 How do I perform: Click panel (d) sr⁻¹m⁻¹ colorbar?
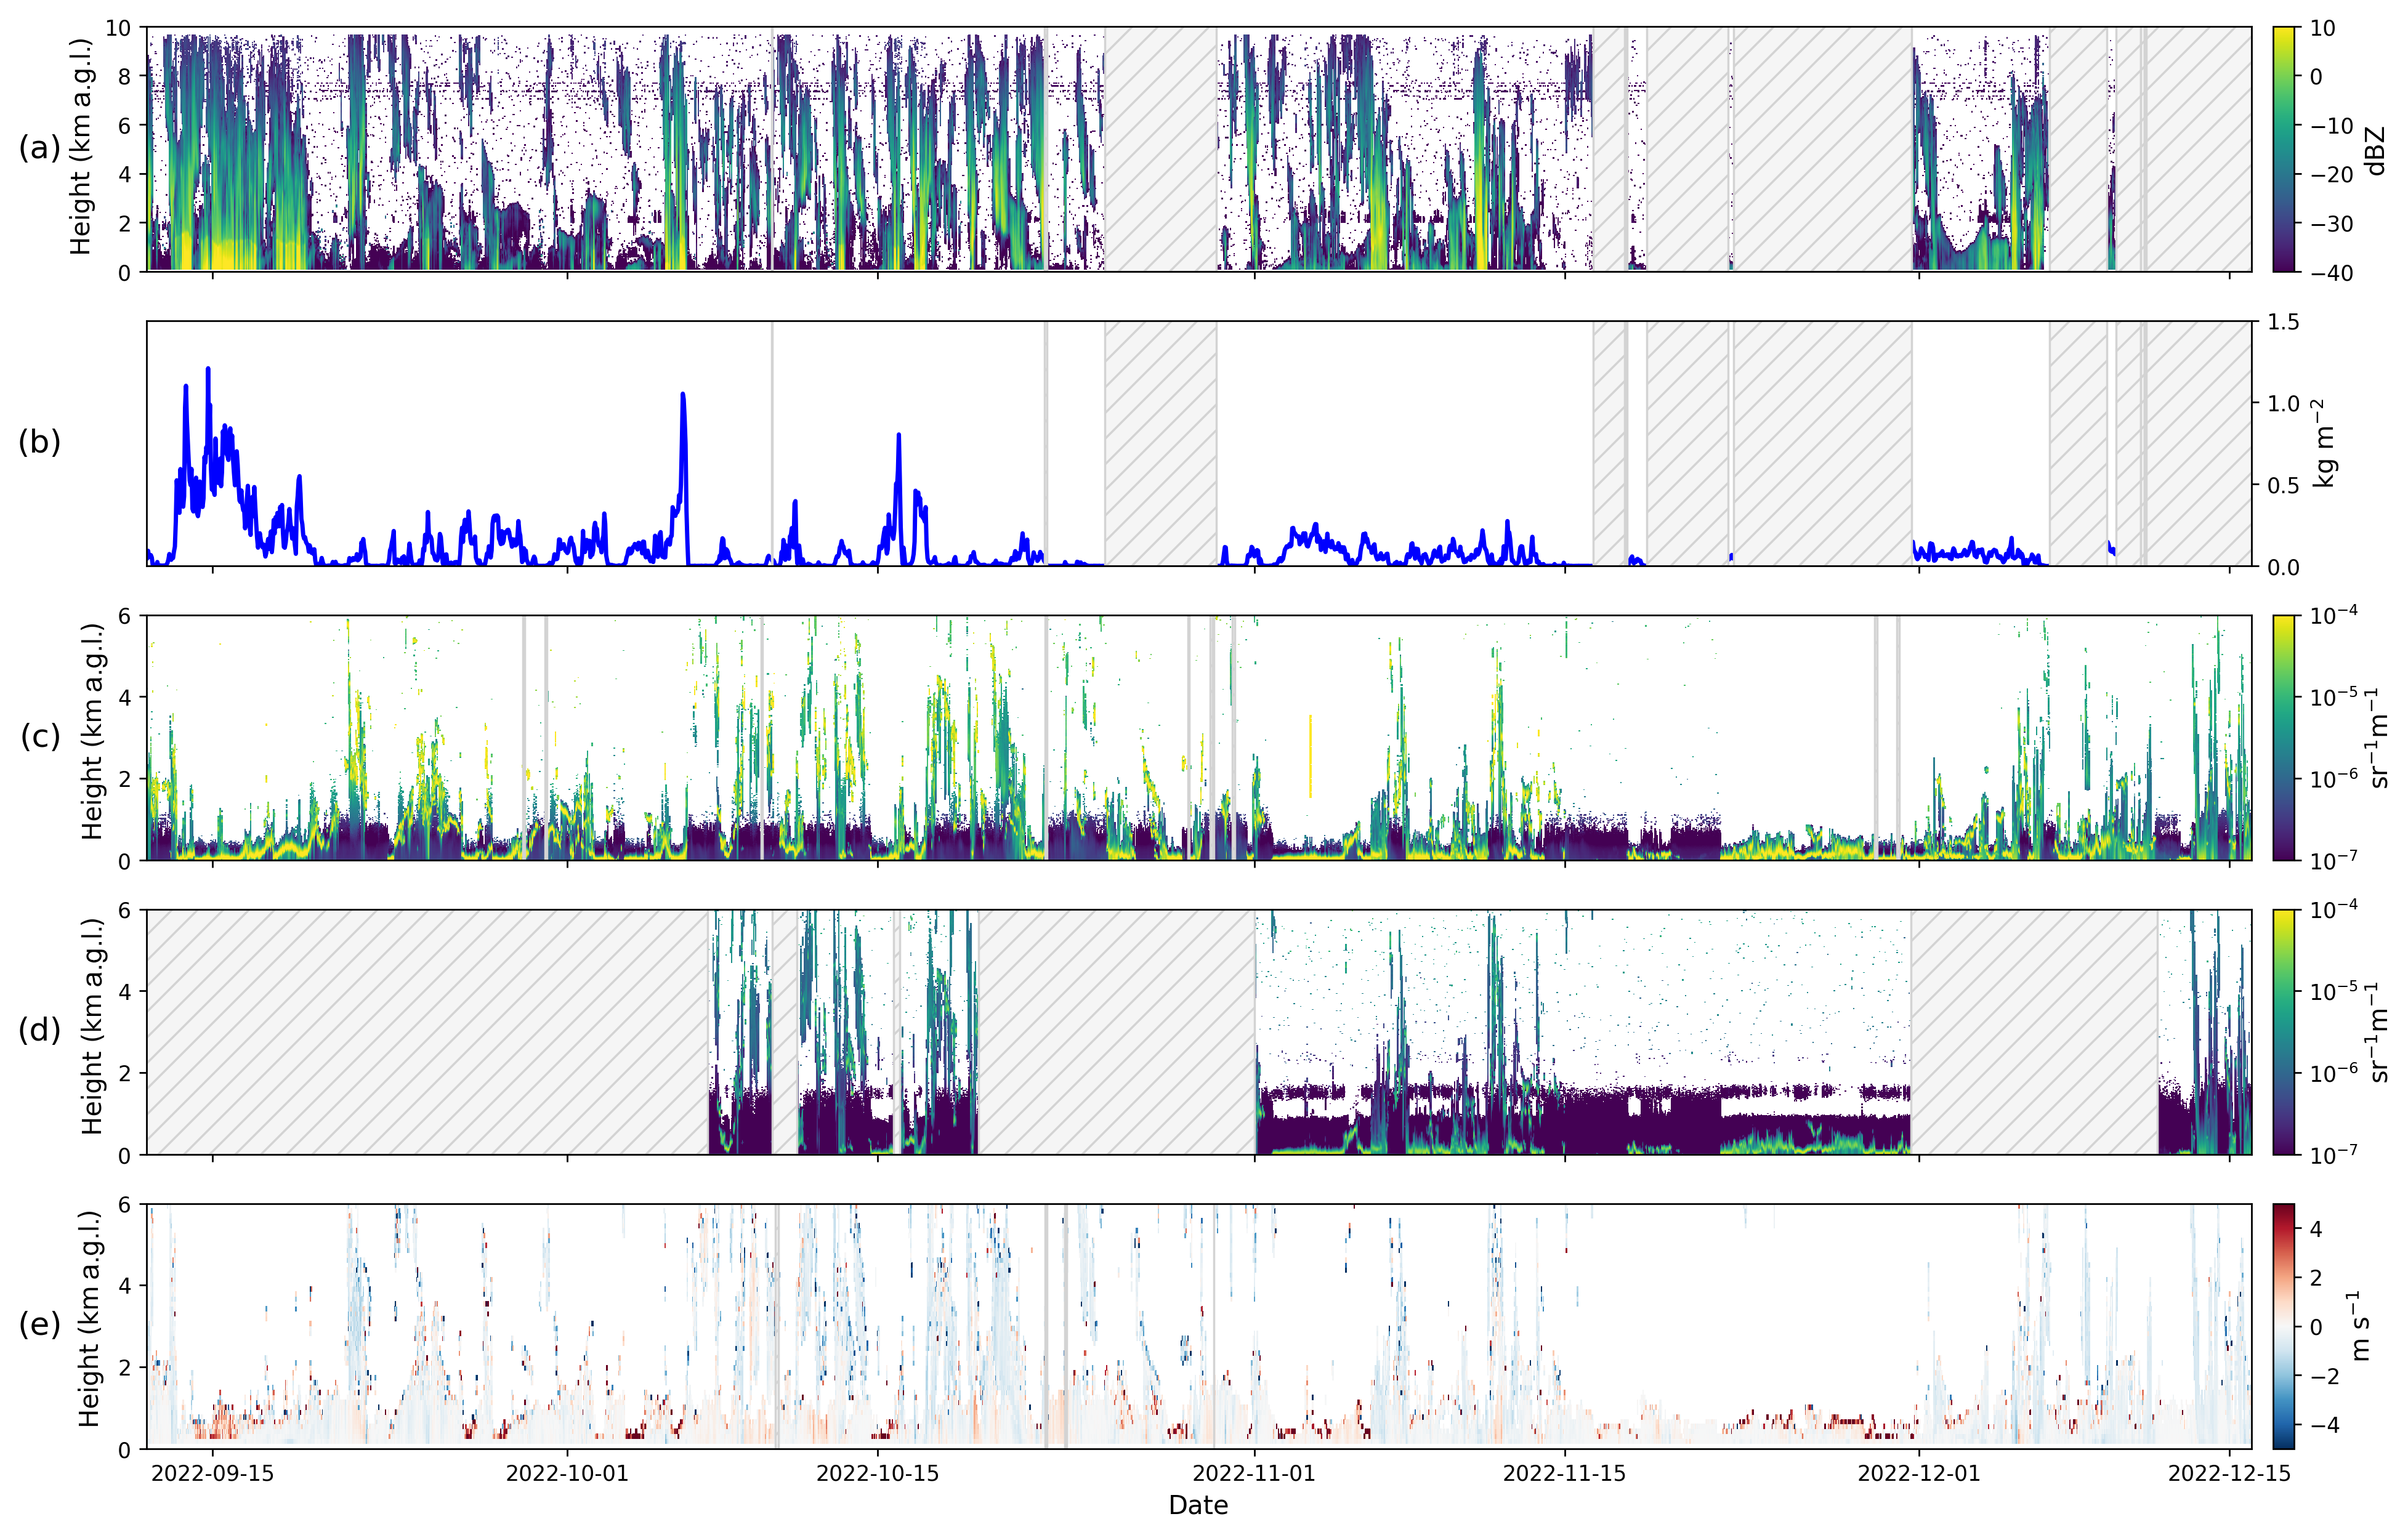(2283, 1032)
